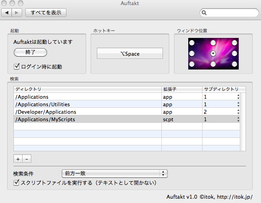Click the ディレクトリ column header
The image size is (261, 203).
(x=87, y=89)
